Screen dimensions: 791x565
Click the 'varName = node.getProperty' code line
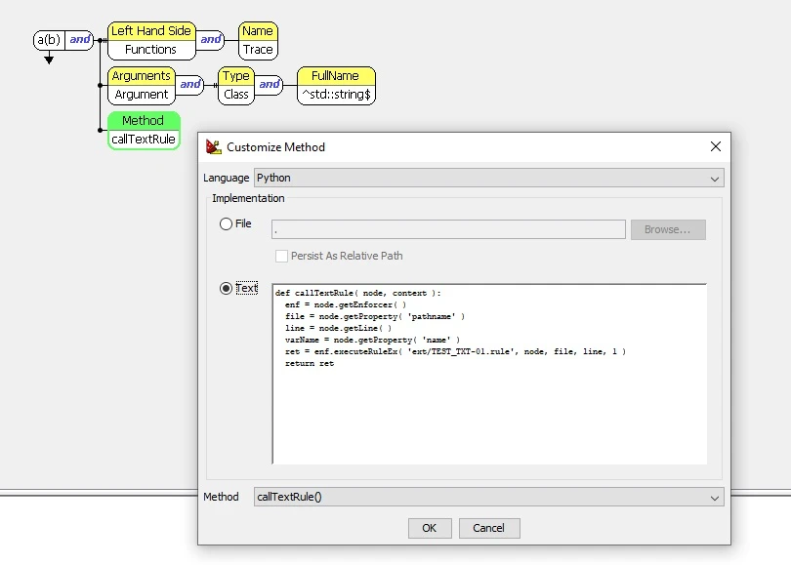coord(372,340)
